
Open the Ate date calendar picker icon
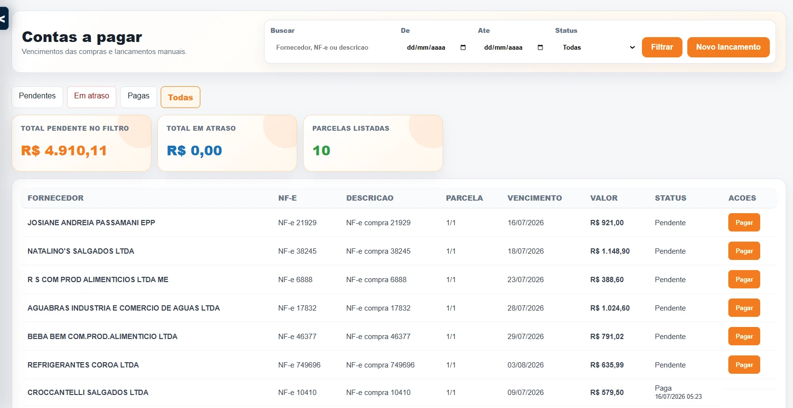click(541, 47)
